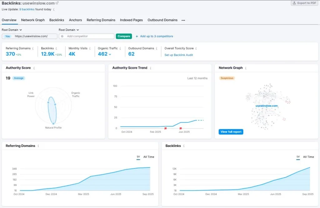This screenshot has width=320, height=208.
Task: Click the info icon beside Outbound Domains
Action: tap(157, 48)
